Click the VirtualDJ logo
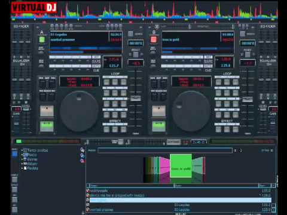The height and width of the screenshot is (215, 287). tap(34, 8)
